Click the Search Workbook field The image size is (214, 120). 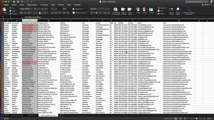click(x=197, y=2)
